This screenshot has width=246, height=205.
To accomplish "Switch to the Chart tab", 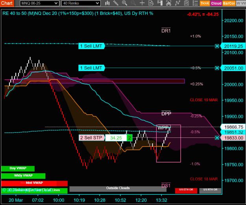I will coord(7,3).
